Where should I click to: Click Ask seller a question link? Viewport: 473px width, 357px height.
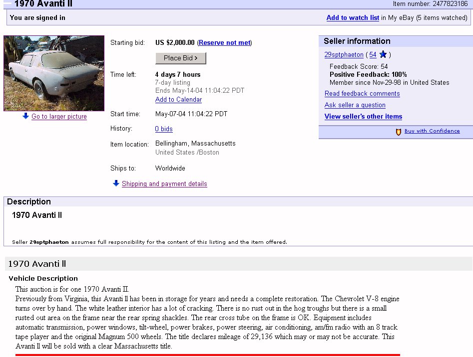tap(355, 105)
